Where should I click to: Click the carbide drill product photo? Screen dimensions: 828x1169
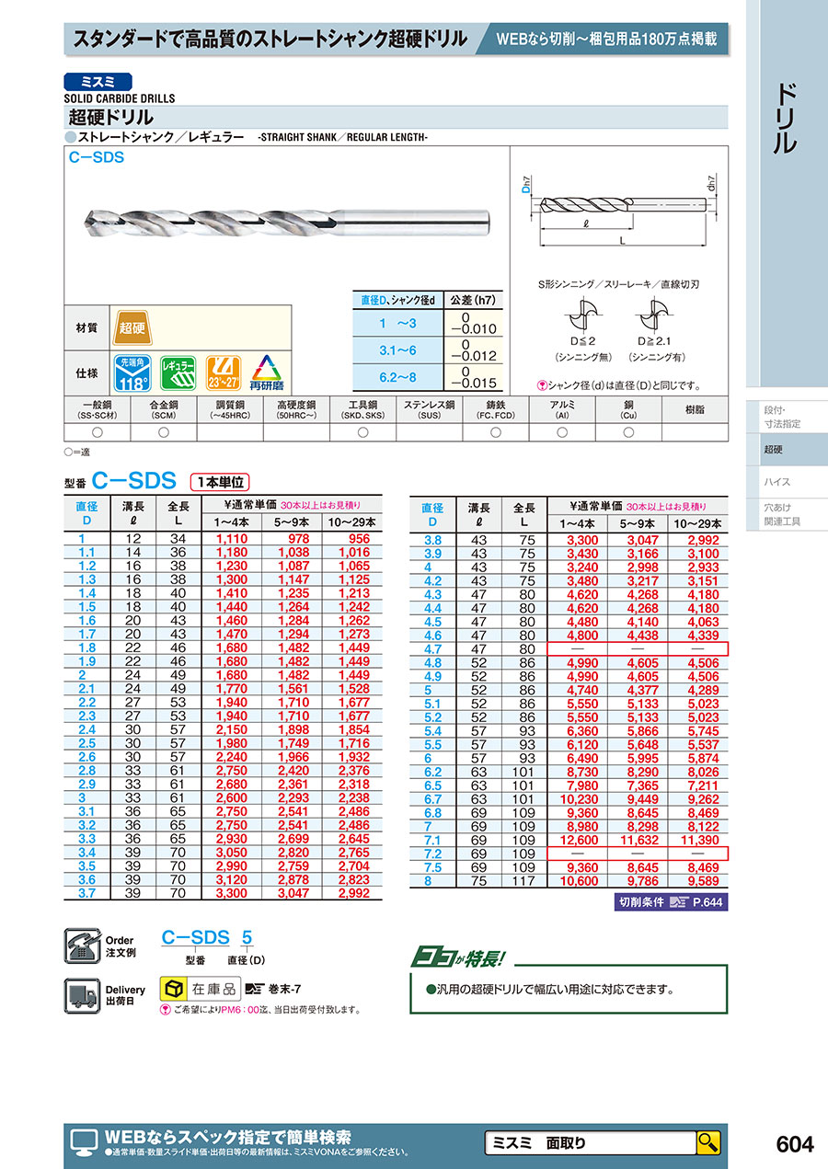coord(286,221)
